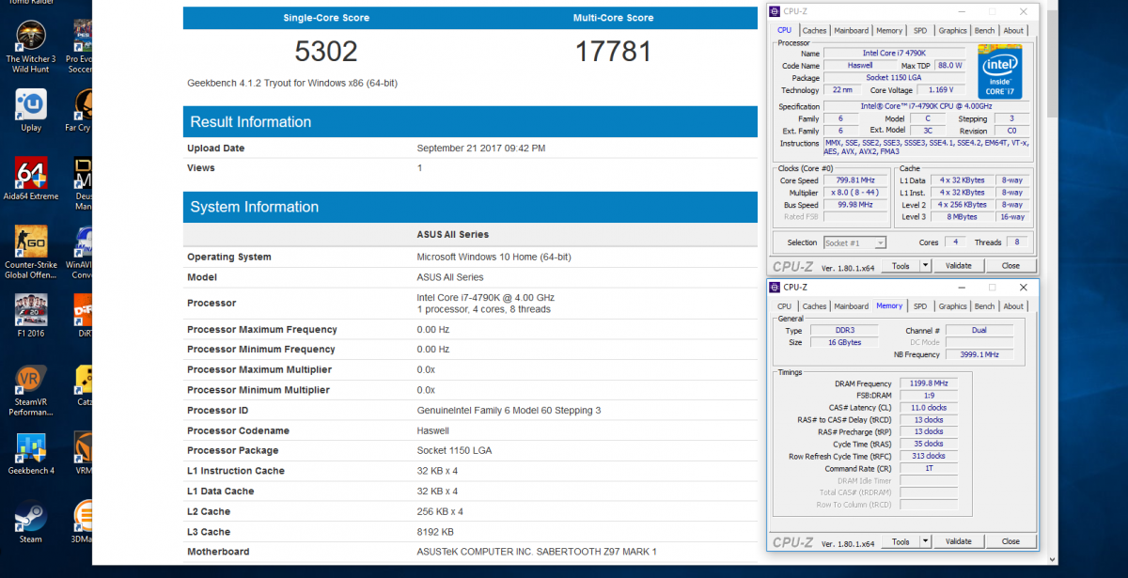Viewport: 1128px width, 578px height.
Task: Select the Mainboard tab in the CPU-Z memory window
Action: 851,306
